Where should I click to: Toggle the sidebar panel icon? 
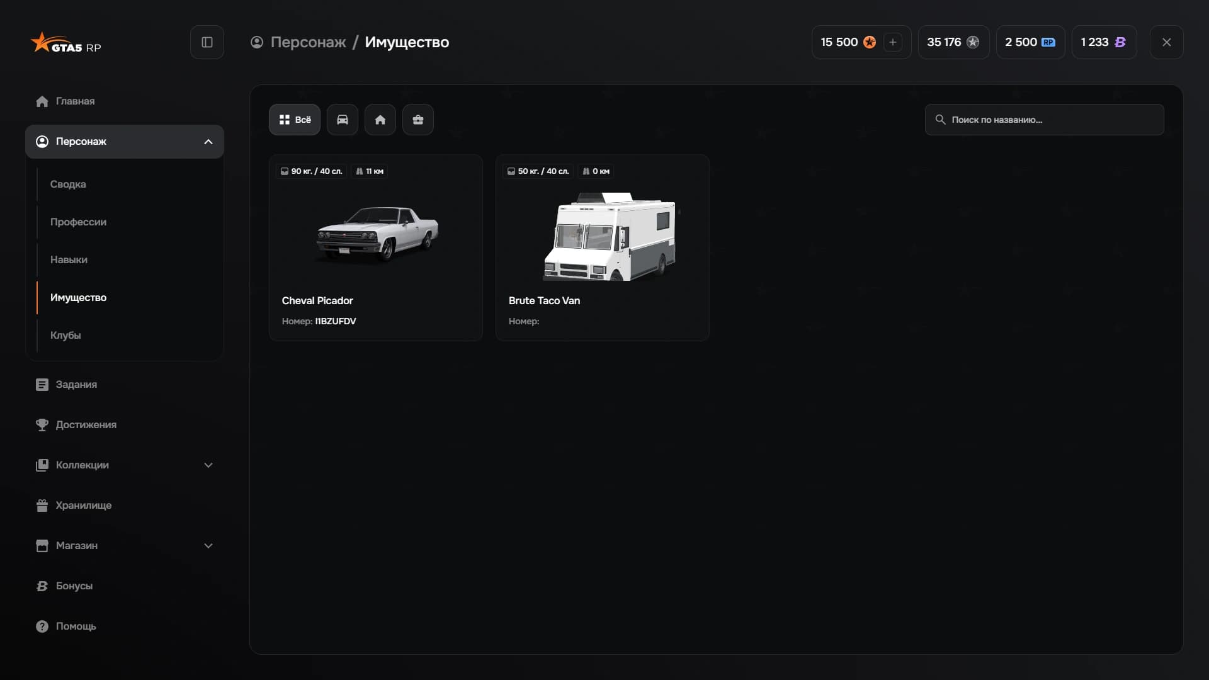point(207,42)
